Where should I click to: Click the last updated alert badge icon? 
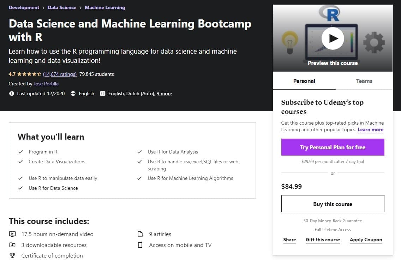(12, 93)
